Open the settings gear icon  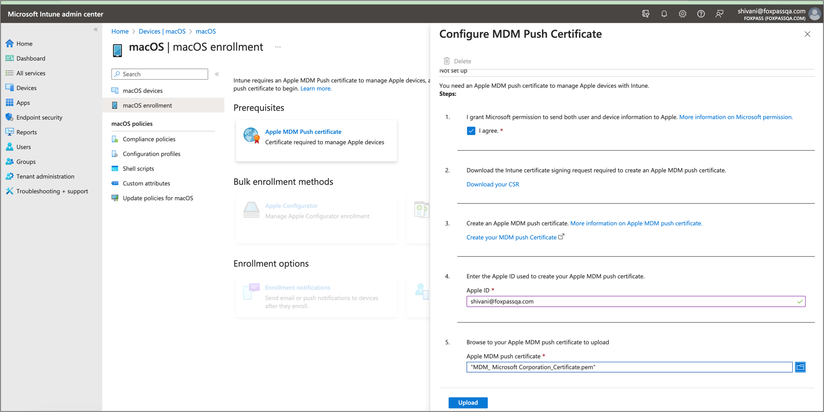coord(682,14)
